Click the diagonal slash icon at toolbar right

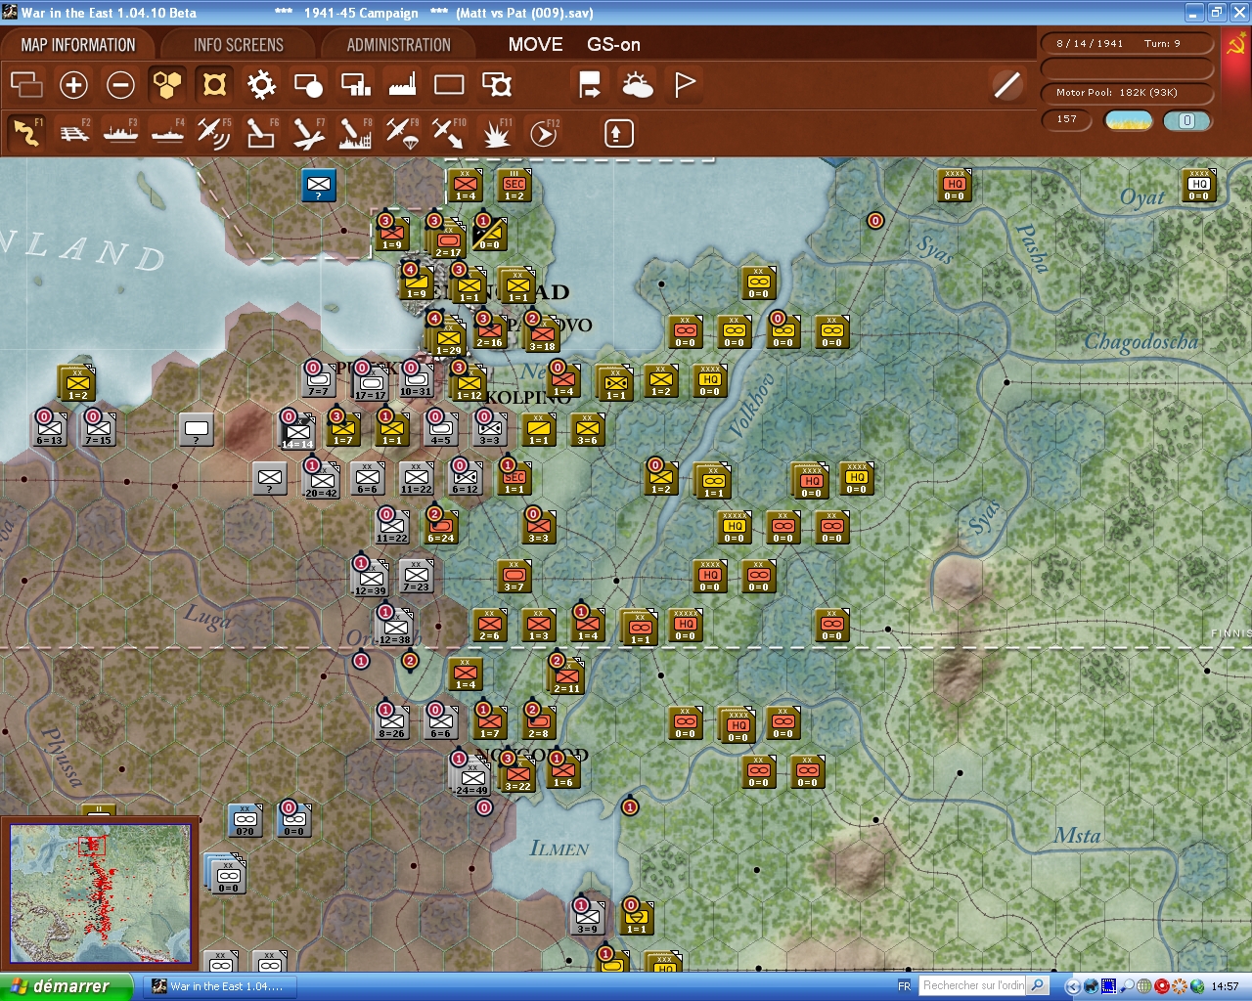[1006, 85]
